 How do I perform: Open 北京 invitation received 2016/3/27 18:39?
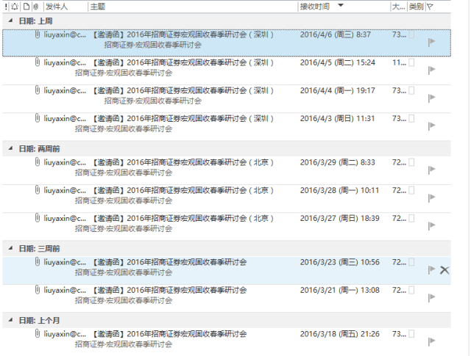pyautogui.click(x=227, y=226)
